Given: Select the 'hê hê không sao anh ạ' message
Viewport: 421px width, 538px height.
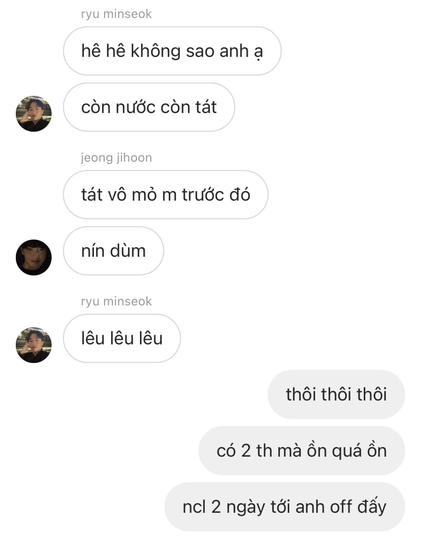Looking at the screenshot, I should pyautogui.click(x=172, y=51).
